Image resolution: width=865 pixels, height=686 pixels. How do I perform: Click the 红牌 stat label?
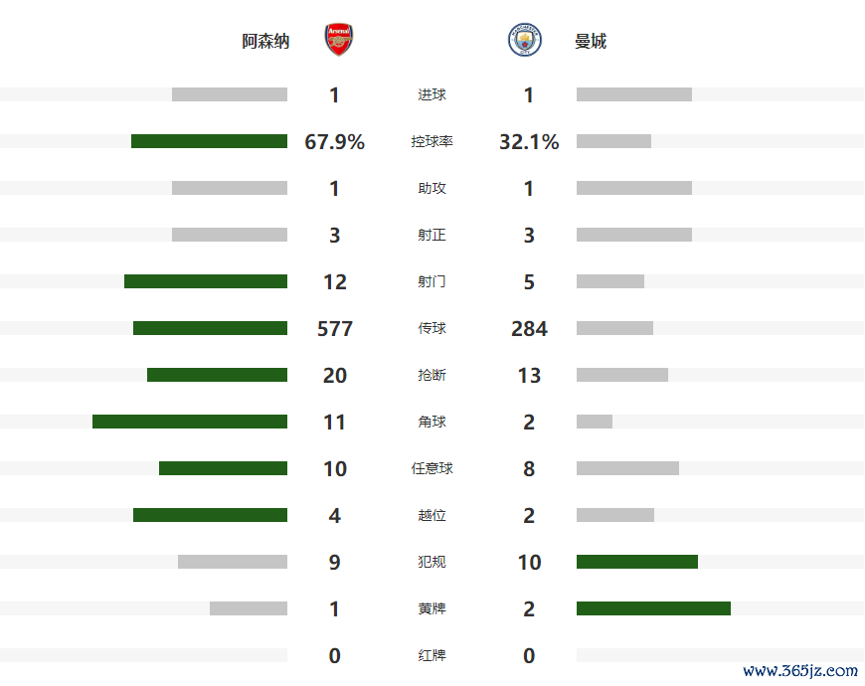(x=432, y=656)
